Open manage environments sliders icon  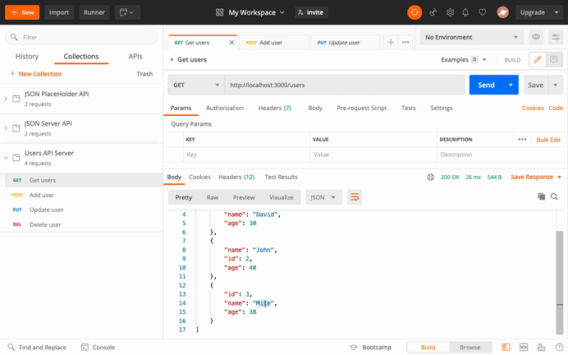pos(556,37)
